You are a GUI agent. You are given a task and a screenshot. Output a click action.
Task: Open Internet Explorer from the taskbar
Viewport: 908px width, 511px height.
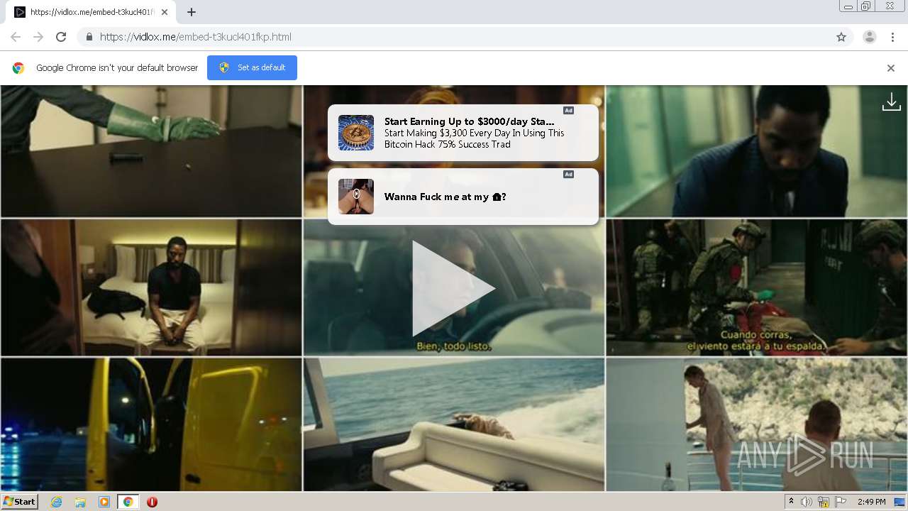tap(56, 502)
